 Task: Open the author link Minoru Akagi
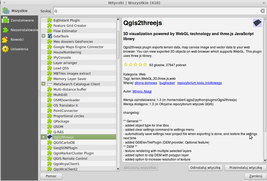point(142,91)
